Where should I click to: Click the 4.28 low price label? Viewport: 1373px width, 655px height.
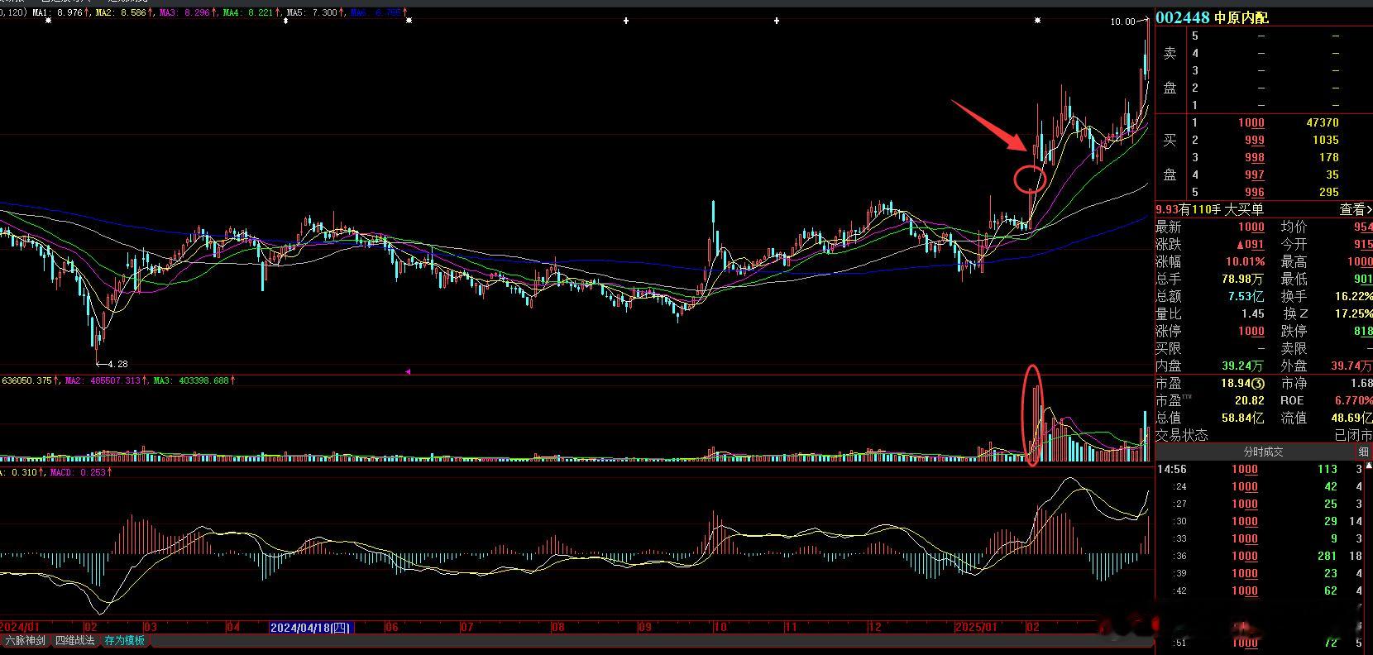tap(118, 364)
